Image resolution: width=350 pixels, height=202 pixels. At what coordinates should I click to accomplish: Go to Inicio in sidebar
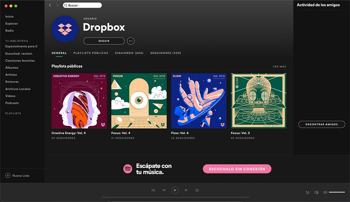pyautogui.click(x=9, y=17)
